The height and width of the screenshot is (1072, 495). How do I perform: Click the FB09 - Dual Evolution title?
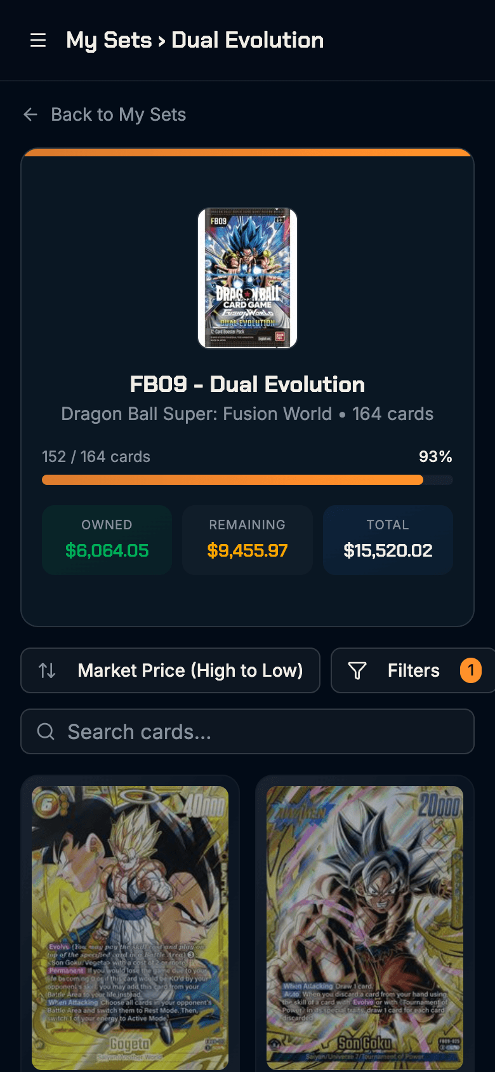pos(247,384)
